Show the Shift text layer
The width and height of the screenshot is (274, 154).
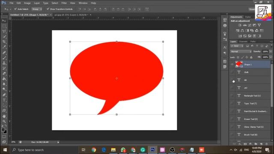coord(232,72)
